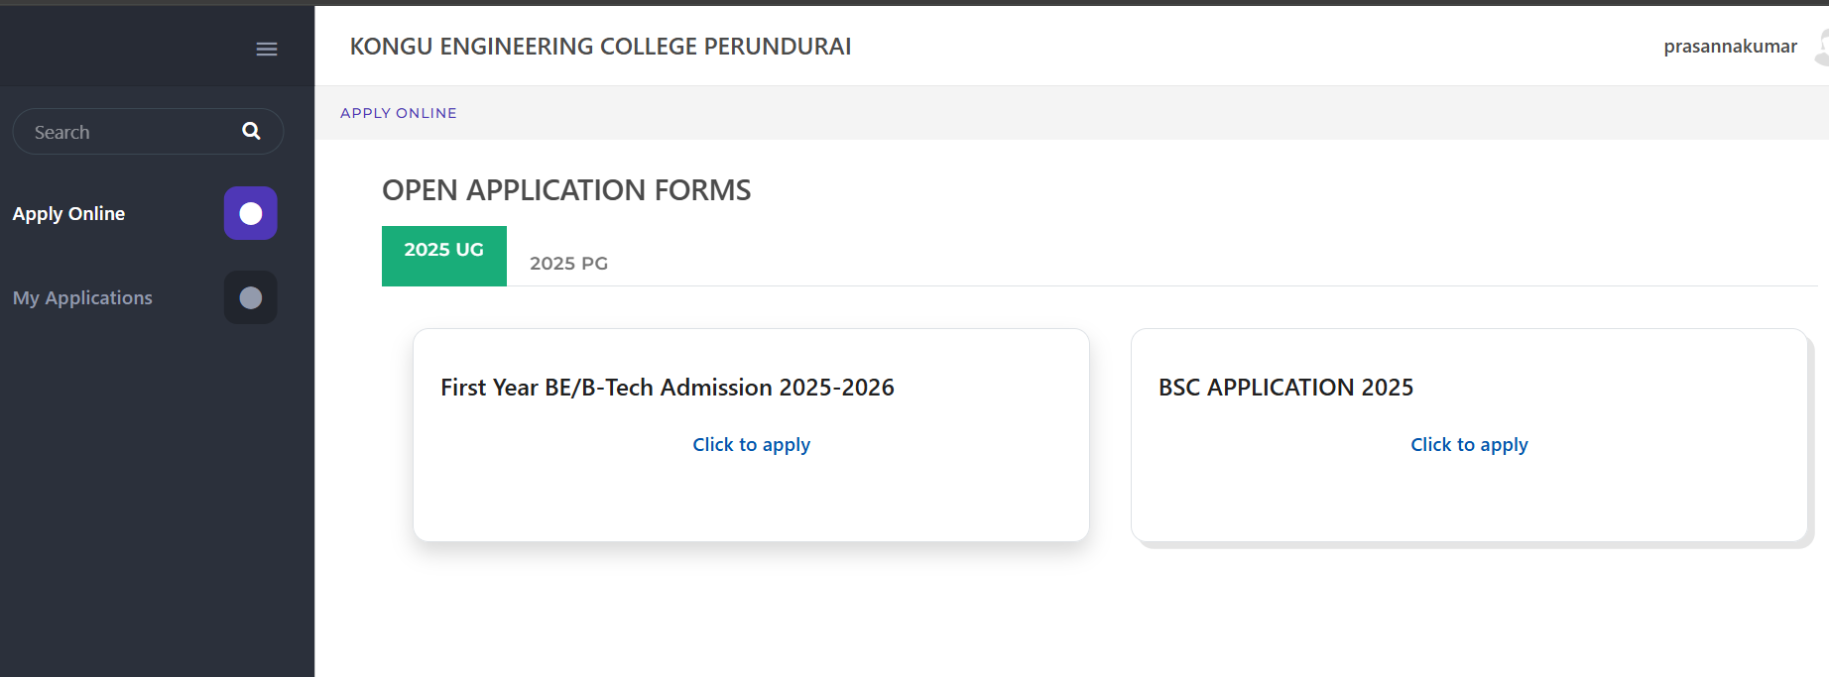
Task: Click the search magnifier icon
Action: point(251,130)
